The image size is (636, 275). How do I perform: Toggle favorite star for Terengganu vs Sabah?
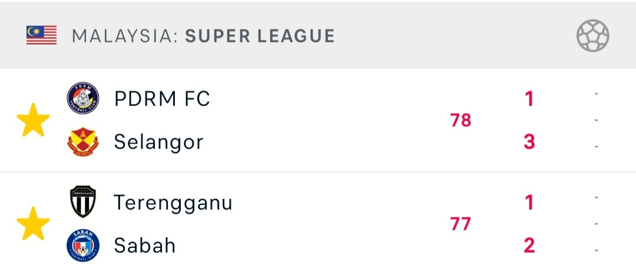tap(33, 224)
